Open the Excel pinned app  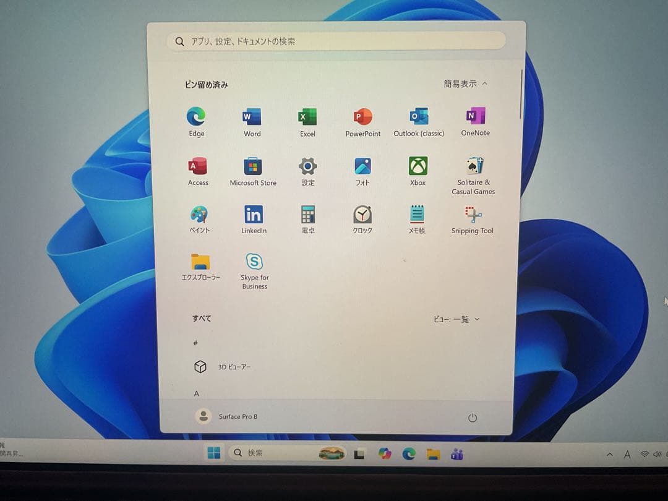tap(307, 122)
